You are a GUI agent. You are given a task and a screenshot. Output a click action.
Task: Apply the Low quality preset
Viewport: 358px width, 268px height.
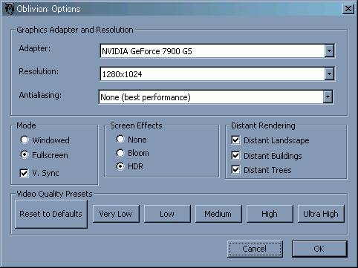click(167, 214)
